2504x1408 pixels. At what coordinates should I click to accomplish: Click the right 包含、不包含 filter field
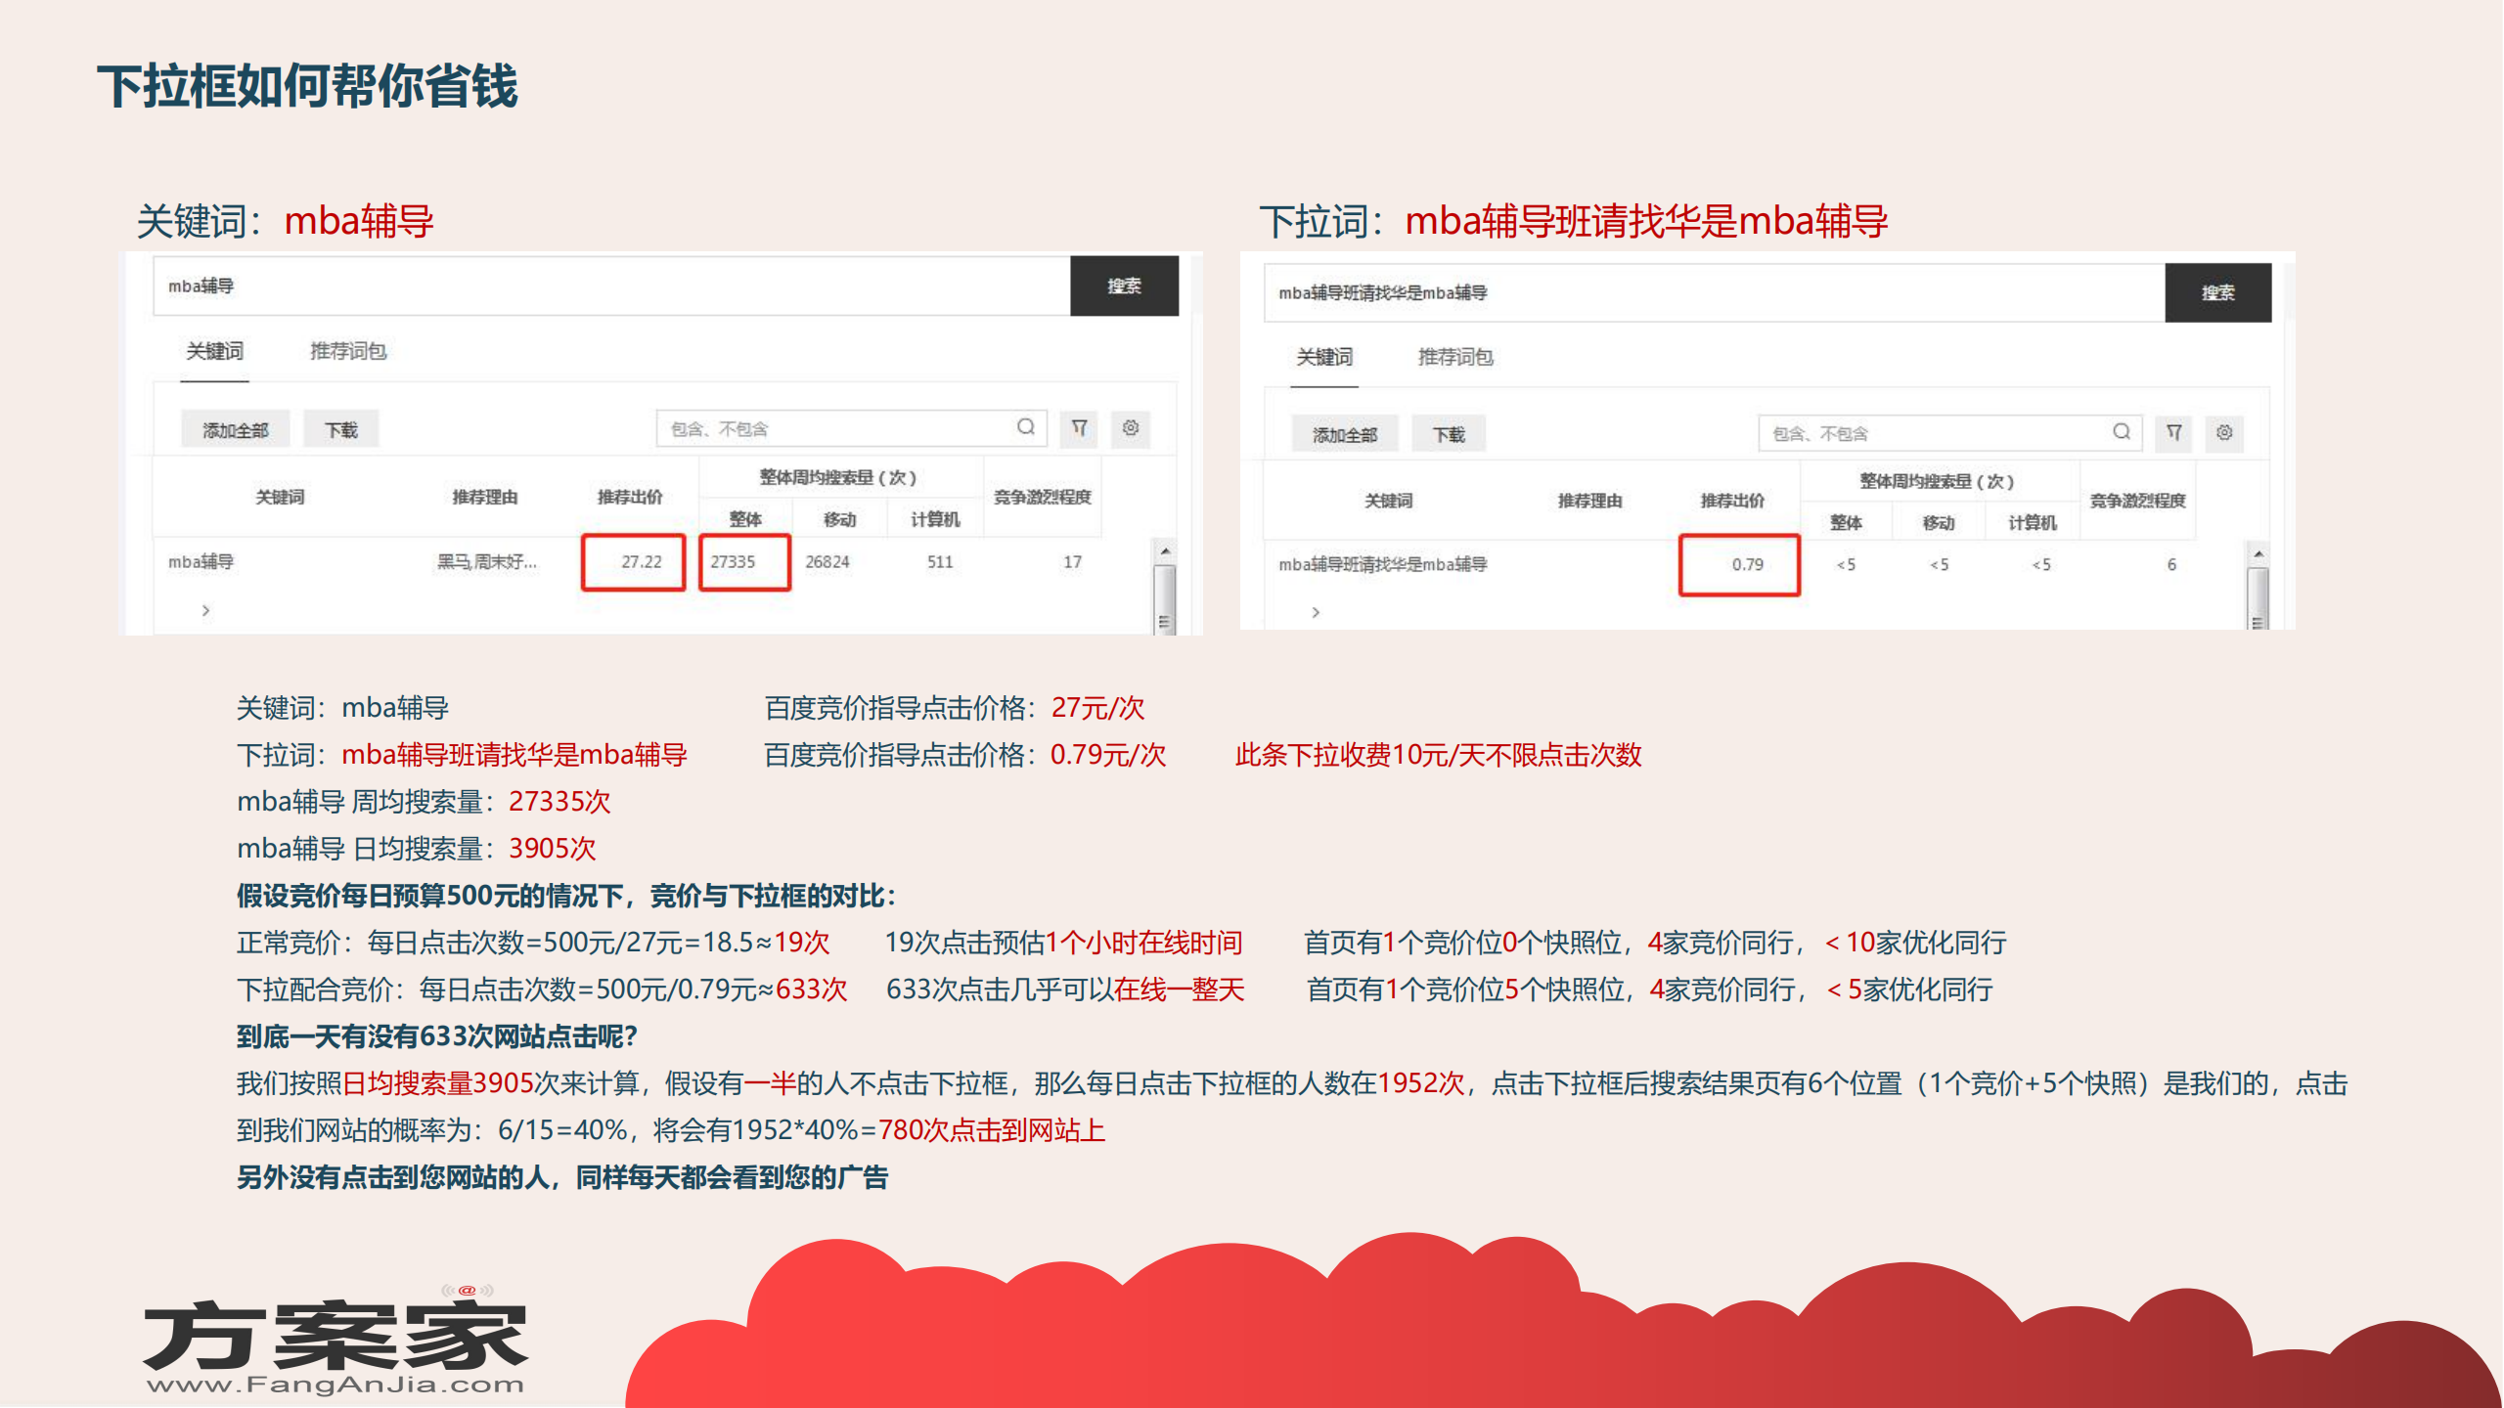(1950, 432)
